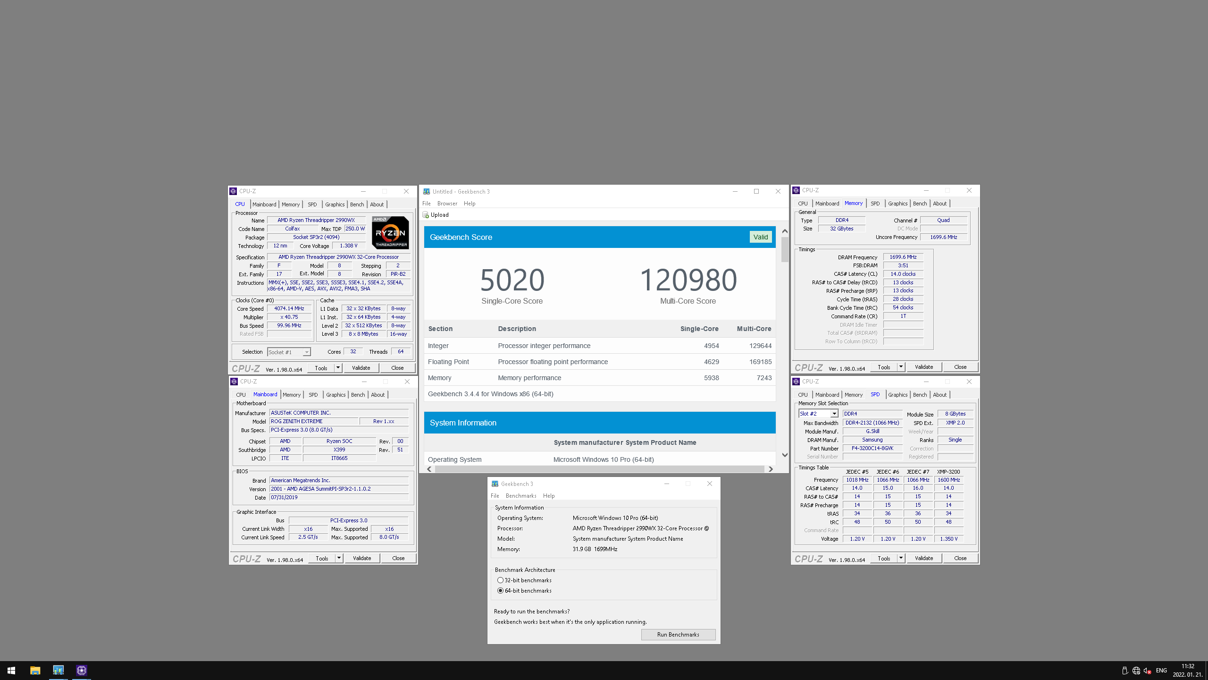
Task: Expand Tools dropdown arrow in CPU window
Action: (338, 367)
